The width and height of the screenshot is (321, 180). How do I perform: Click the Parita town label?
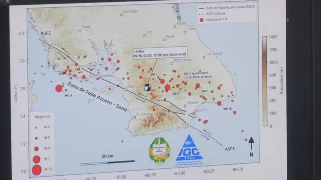(181, 23)
